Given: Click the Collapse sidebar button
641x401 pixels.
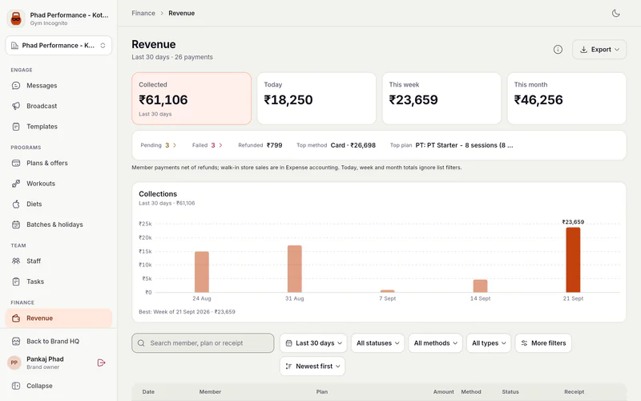Looking at the screenshot, I should coord(58,386).
